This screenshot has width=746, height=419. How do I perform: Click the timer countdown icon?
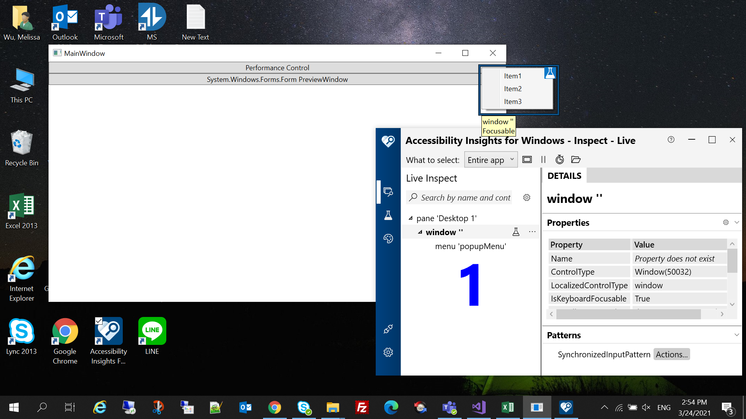559,159
